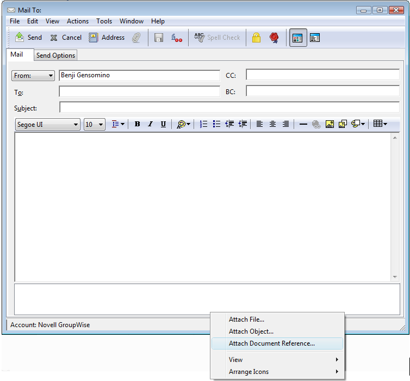Open the Tools menu
This screenshot has height=381, width=410.
click(104, 21)
